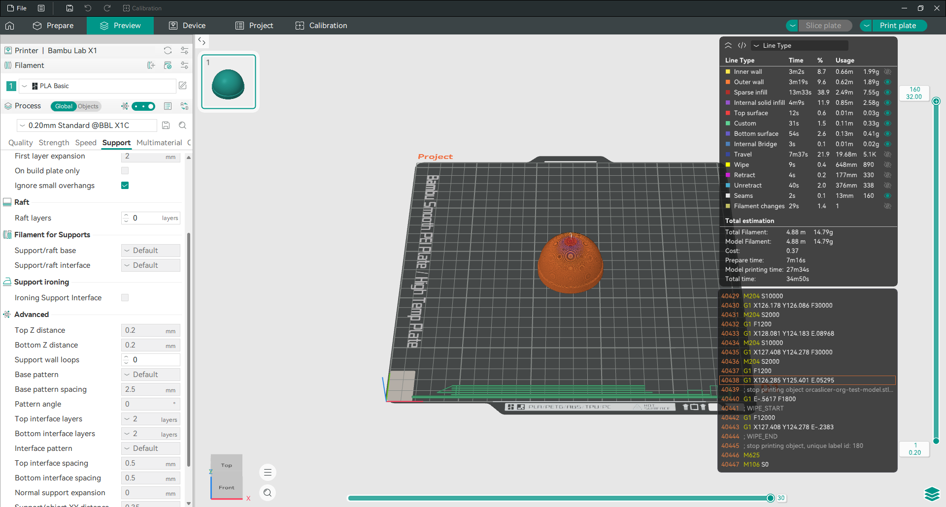Hide Outer wall lines visibility toggle
This screenshot has height=507, width=946.
click(x=887, y=82)
